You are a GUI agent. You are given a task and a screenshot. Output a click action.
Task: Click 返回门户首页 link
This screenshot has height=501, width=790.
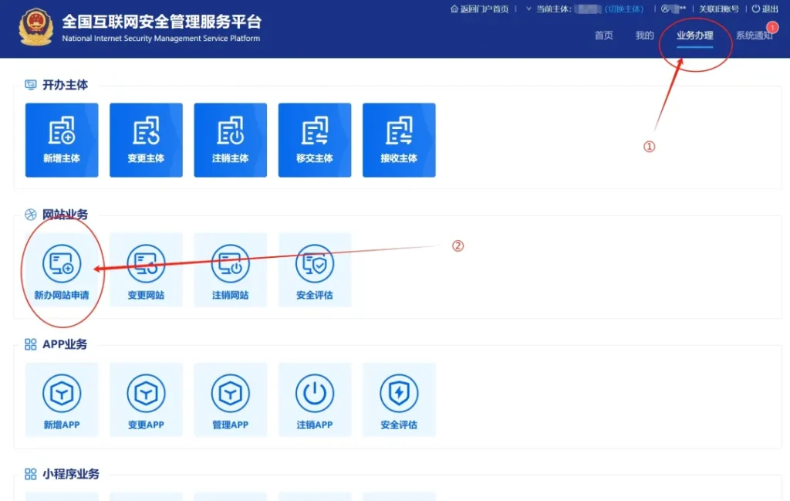pos(480,8)
